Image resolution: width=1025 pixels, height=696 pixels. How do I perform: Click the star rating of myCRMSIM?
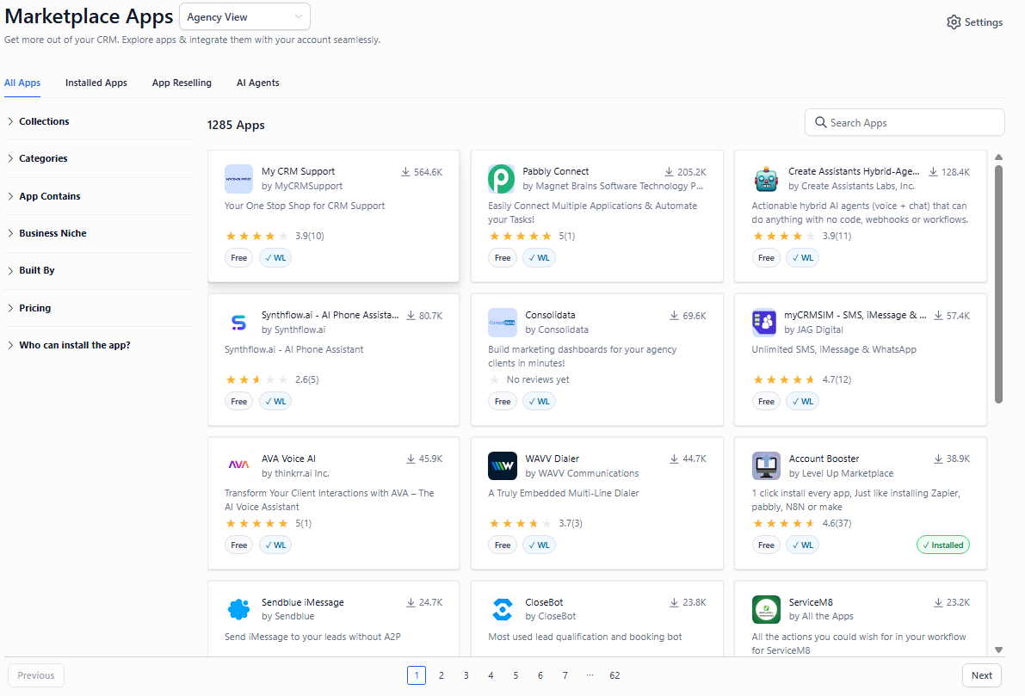tap(783, 379)
